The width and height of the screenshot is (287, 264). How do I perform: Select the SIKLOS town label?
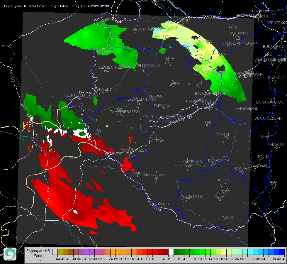pyautogui.click(x=228, y=218)
